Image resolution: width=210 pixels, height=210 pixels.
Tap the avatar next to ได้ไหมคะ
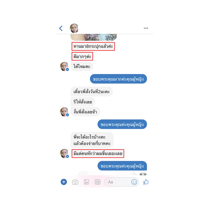click(x=64, y=66)
